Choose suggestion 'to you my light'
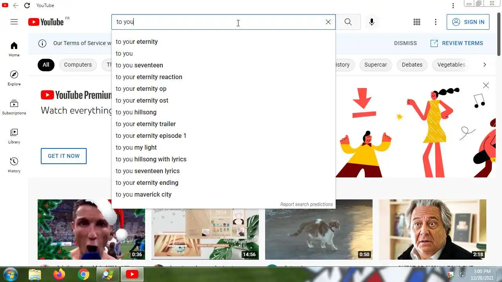 click(224, 148)
